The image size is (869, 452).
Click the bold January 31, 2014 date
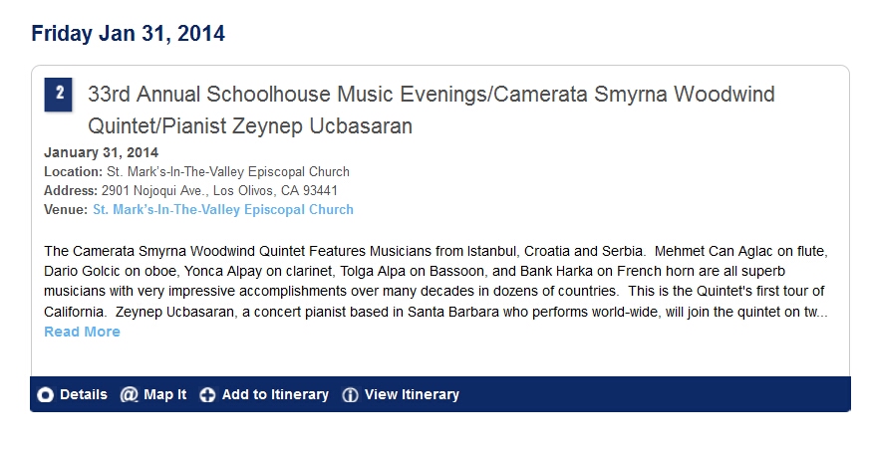(x=102, y=152)
